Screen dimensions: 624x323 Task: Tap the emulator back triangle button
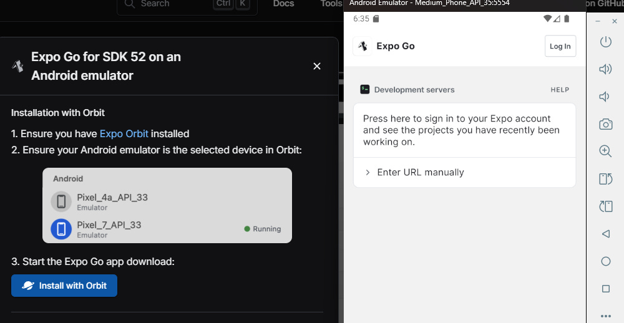(x=606, y=233)
